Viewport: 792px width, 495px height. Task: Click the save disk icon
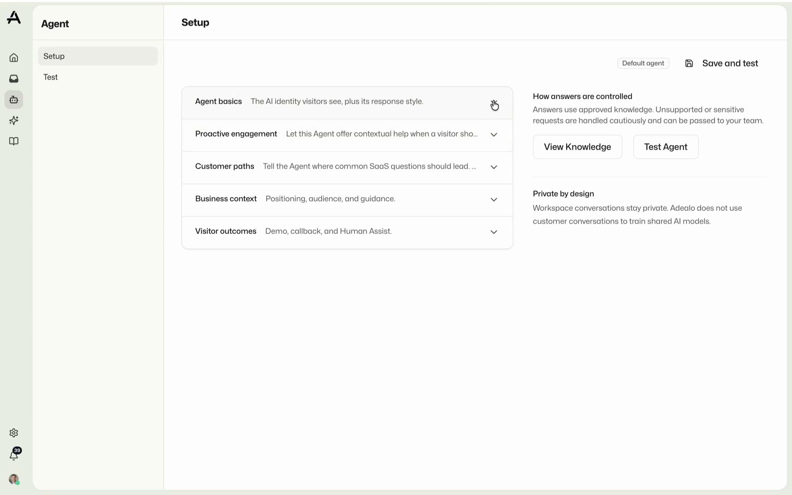coord(689,64)
